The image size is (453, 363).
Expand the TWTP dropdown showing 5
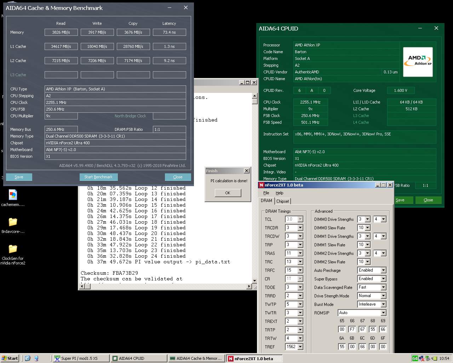(x=300, y=304)
